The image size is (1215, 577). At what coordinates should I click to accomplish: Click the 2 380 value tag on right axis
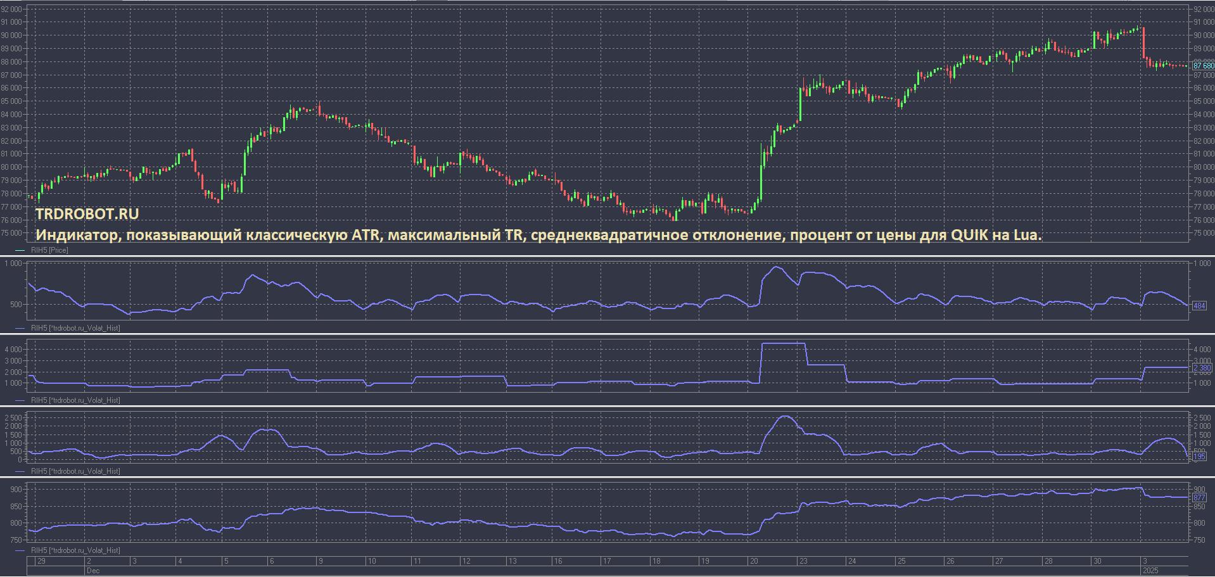click(x=1202, y=368)
